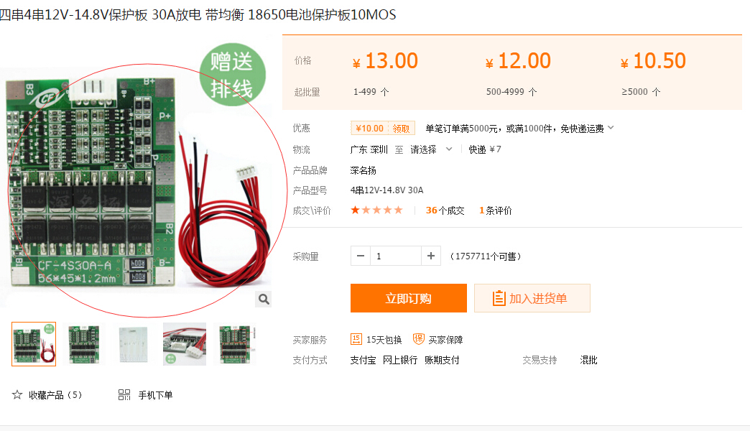
Task: Select the white board back thumbnail
Action: (x=134, y=344)
